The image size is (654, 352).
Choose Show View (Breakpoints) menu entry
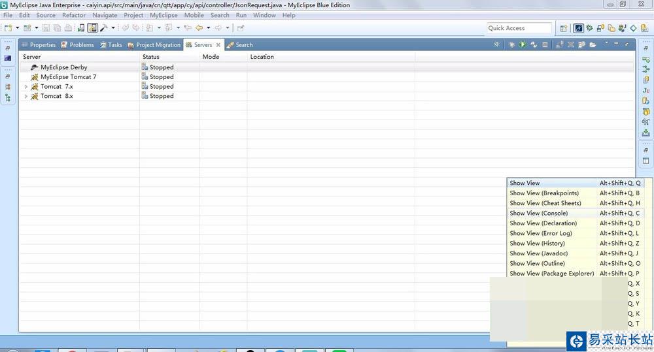[x=575, y=193]
